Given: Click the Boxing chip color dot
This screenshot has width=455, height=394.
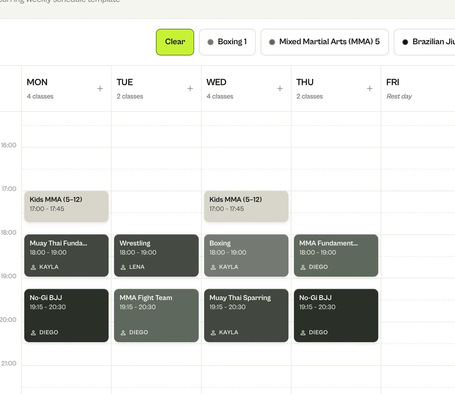Looking at the screenshot, I should [211, 42].
